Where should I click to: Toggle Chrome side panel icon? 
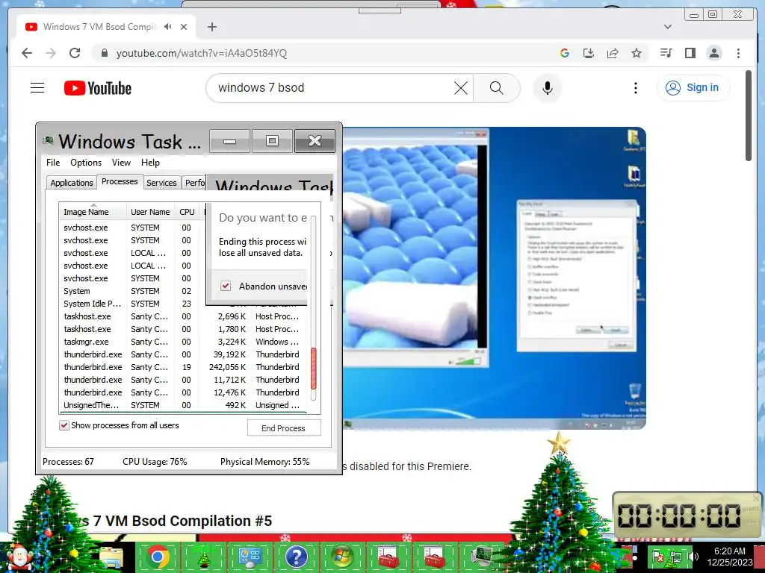(x=690, y=53)
